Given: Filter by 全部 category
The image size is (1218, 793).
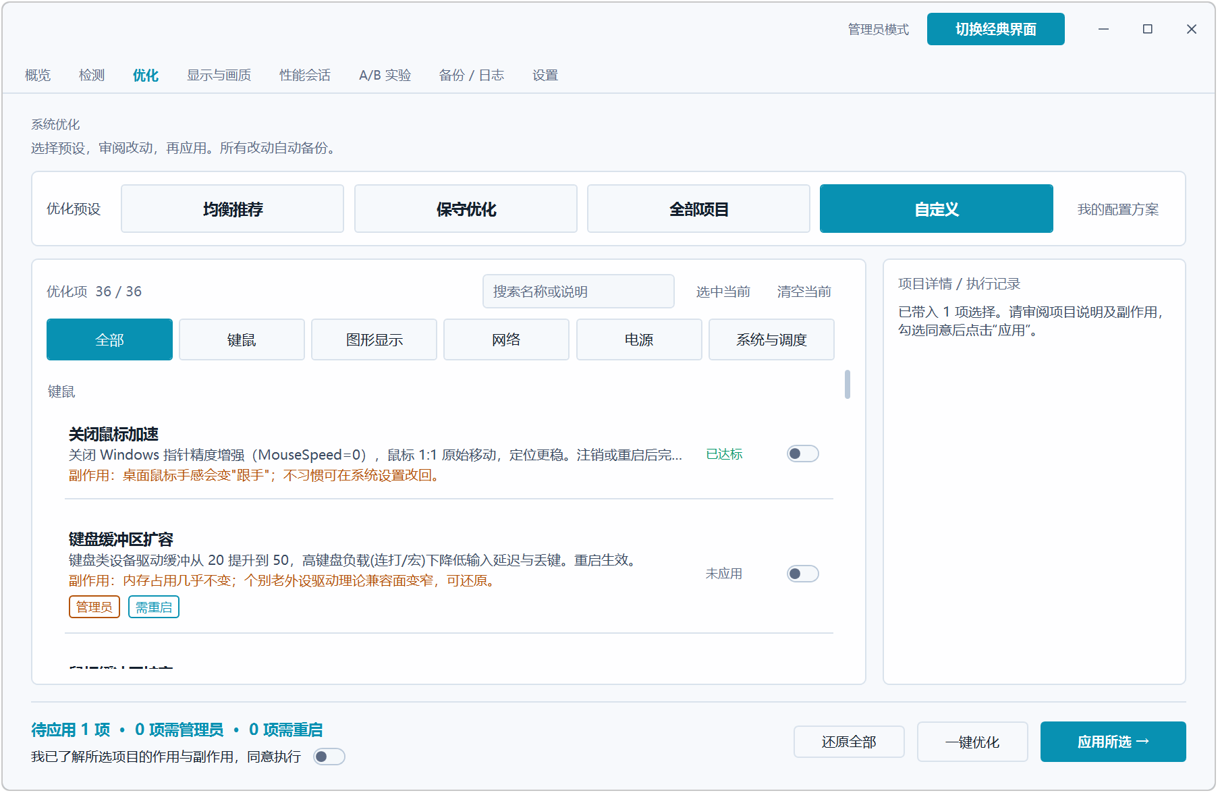Looking at the screenshot, I should (x=109, y=339).
